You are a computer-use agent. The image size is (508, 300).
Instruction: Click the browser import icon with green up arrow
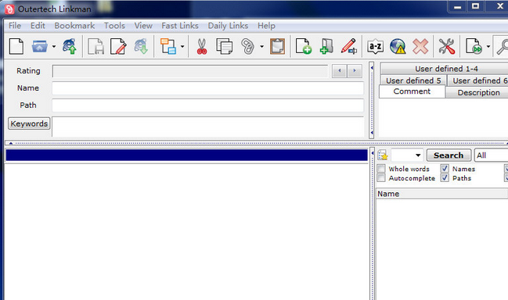70,47
